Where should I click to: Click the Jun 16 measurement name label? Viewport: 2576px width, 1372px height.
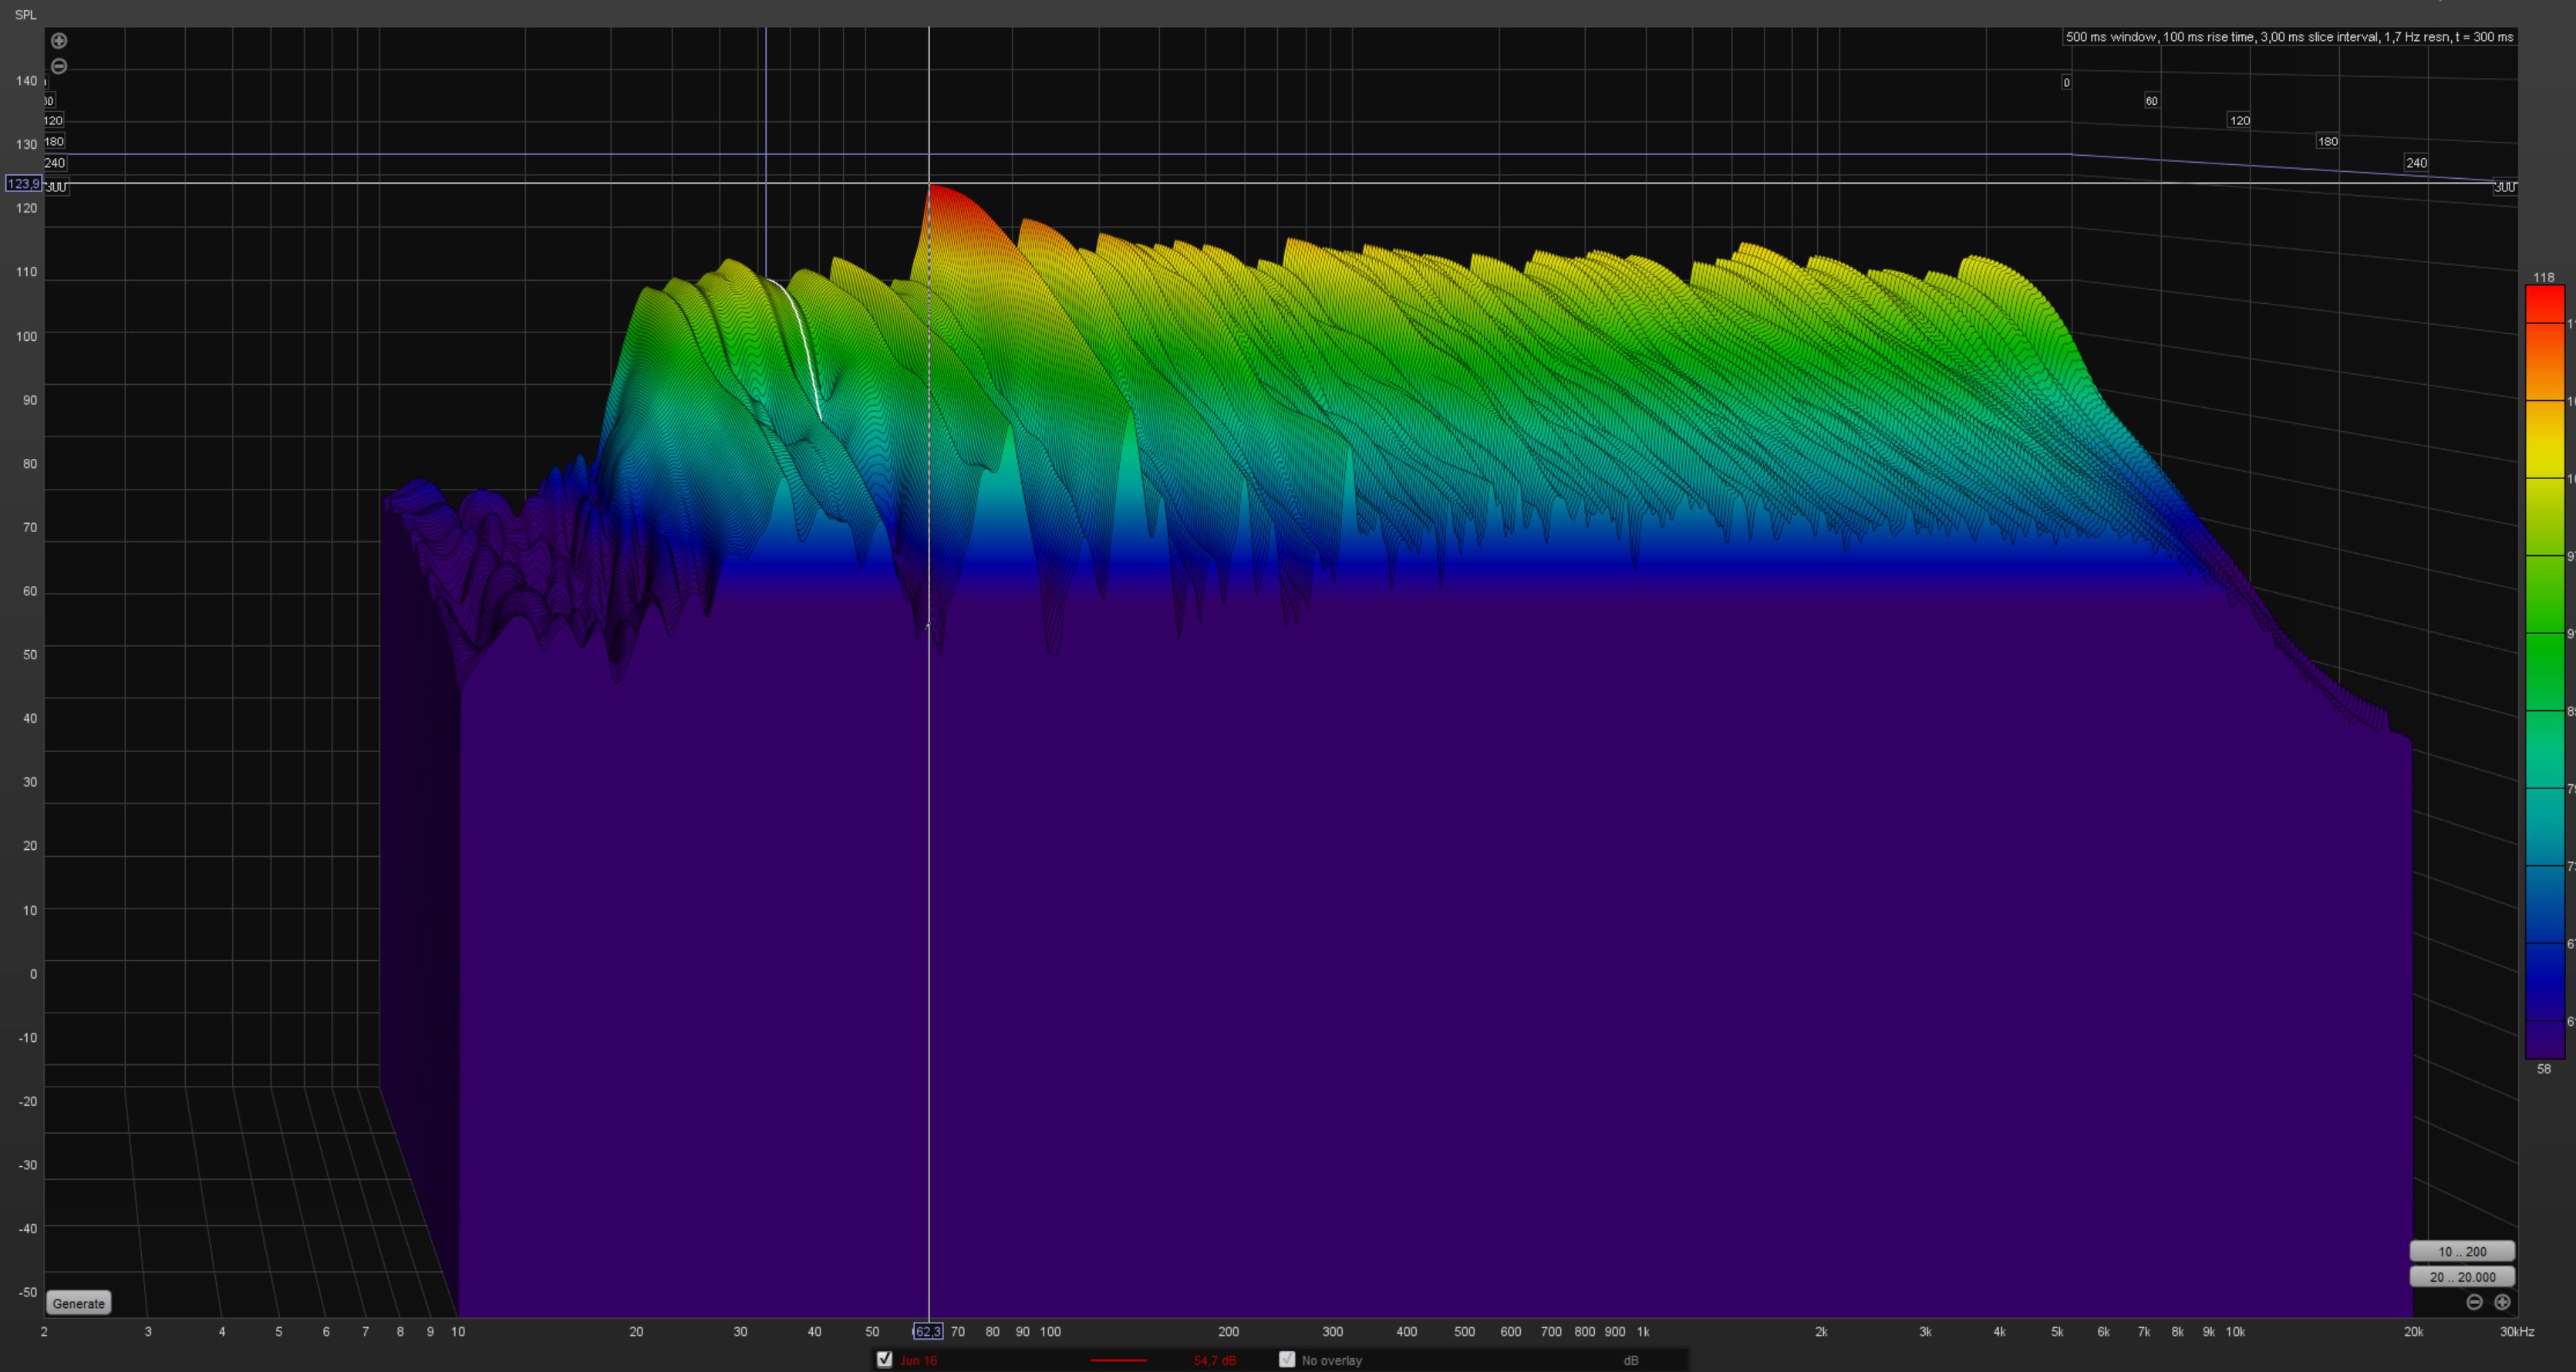tap(918, 1360)
